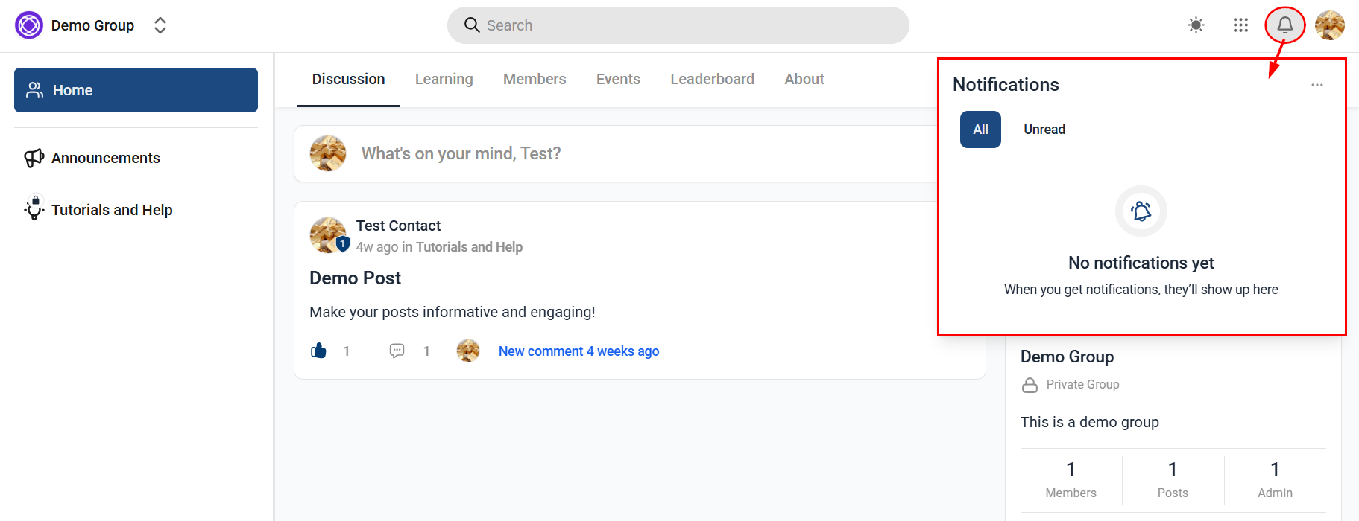
Task: Open New comment 4 weeks ago link
Action: pos(578,351)
